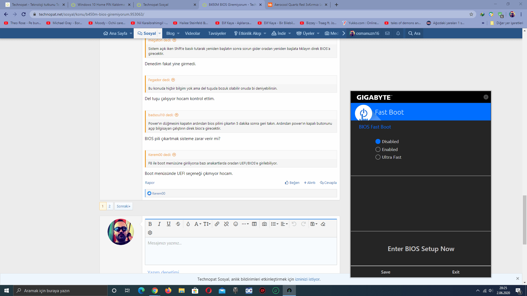
Task: Select the Disabled fast boot option
Action: [378, 141]
